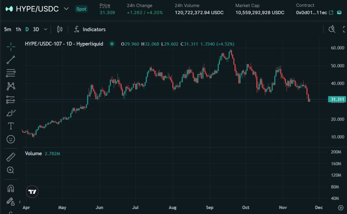347x214 pixels.
Task: Open the Indicators dialog
Action: click(90, 29)
